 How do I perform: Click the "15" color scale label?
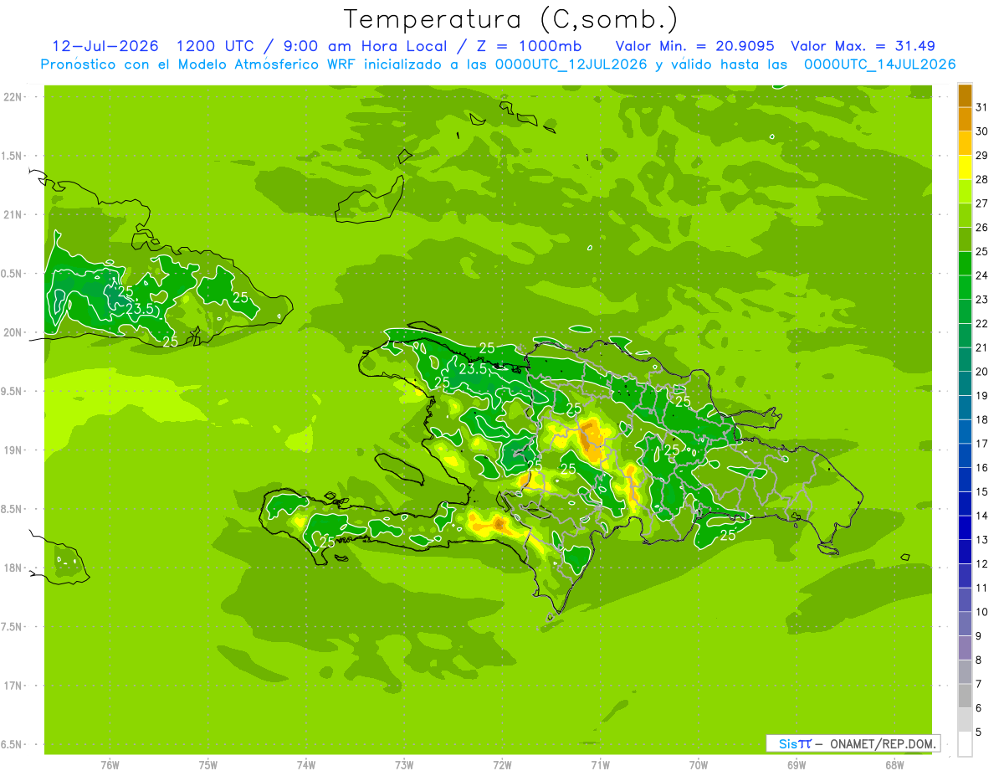[x=981, y=491]
